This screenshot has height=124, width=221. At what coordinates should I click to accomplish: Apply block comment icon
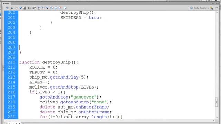click(x=52, y=8)
